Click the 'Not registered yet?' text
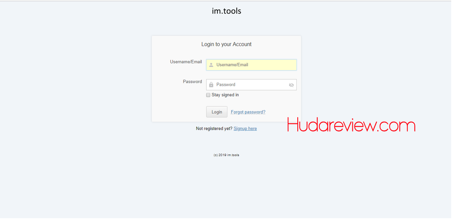This screenshot has height=219, width=452. (x=214, y=129)
